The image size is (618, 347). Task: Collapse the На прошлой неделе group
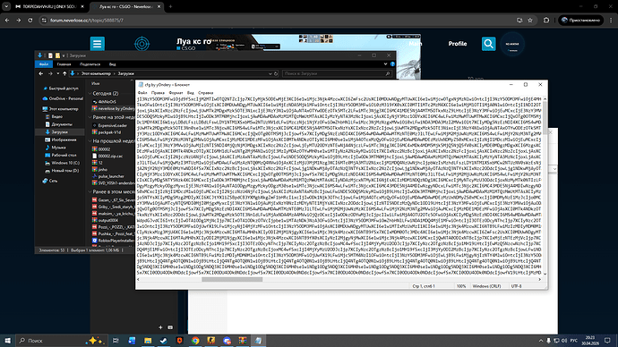click(x=90, y=140)
